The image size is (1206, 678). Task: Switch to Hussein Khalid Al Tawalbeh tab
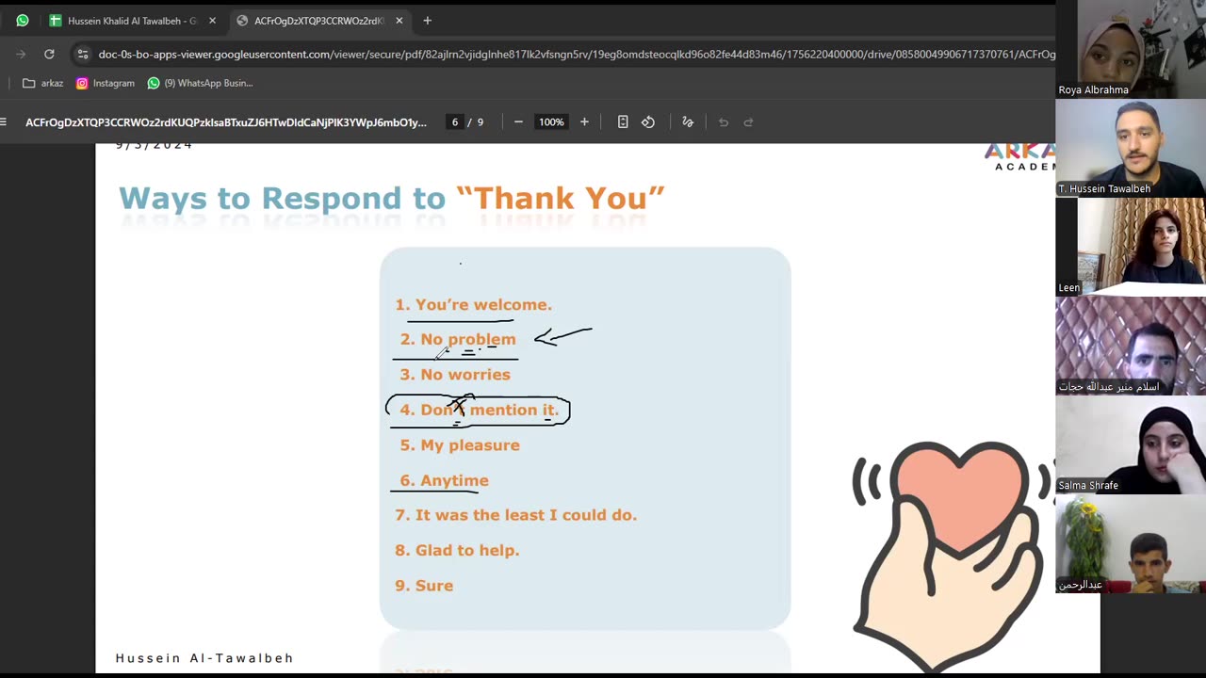[132, 20]
